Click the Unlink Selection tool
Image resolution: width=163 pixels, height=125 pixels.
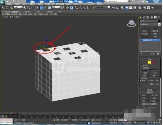pyautogui.click(x=7, y=8)
